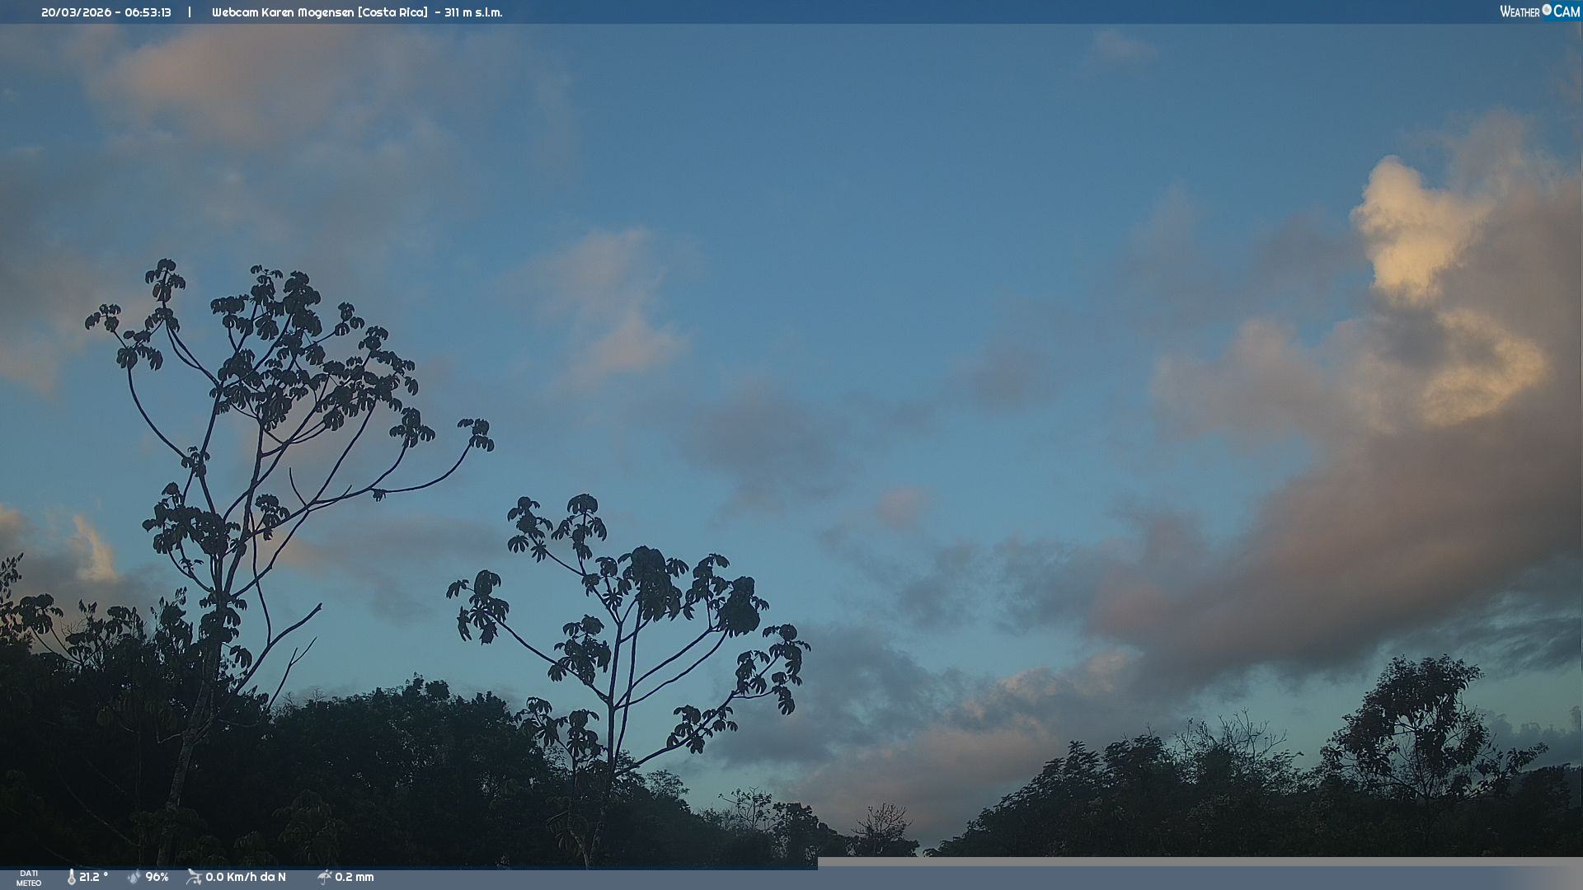Click the WeatherCam logo
The width and height of the screenshot is (1583, 890).
point(1539,12)
